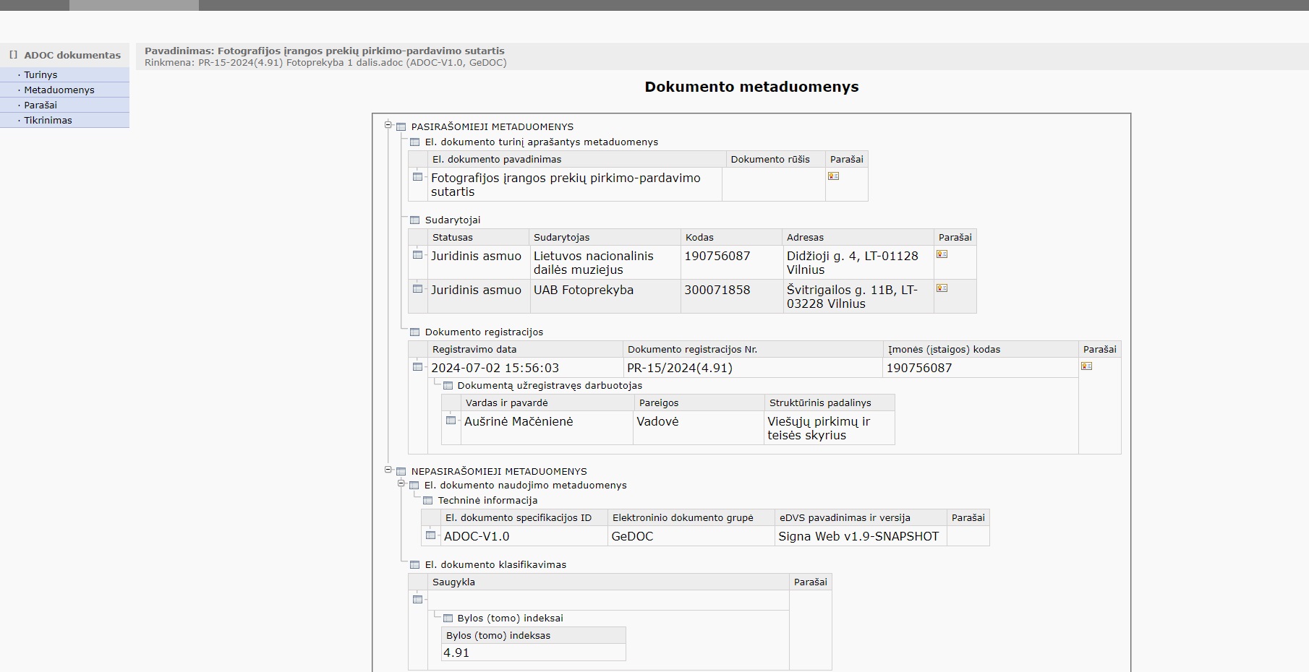
Task: Click signature icon for Lietuvos nacionalinis dailės muziejus
Action: [x=942, y=254]
